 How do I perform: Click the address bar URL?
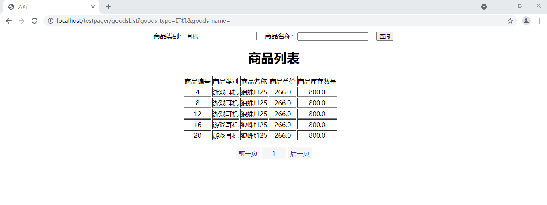tap(144, 21)
